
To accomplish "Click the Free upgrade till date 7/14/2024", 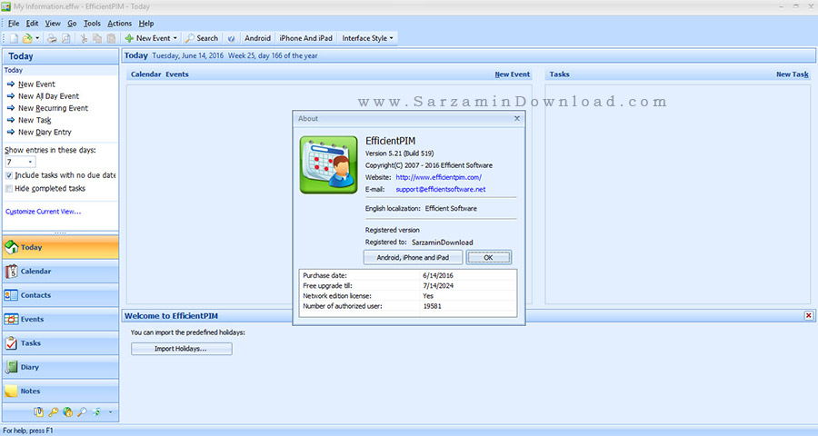I will tap(438, 286).
